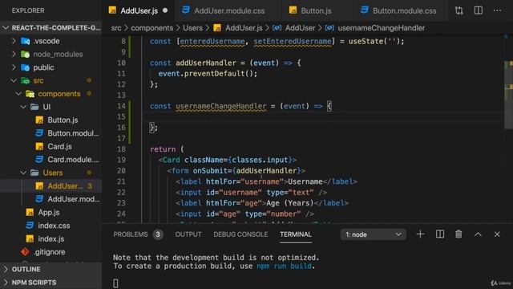Open the terminal selector '1: node' dropdown
This screenshot has width=513, height=289.
(x=374, y=234)
